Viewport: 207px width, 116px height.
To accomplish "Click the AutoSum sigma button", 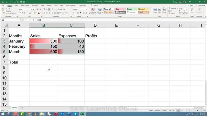I will (x=172, y=8).
